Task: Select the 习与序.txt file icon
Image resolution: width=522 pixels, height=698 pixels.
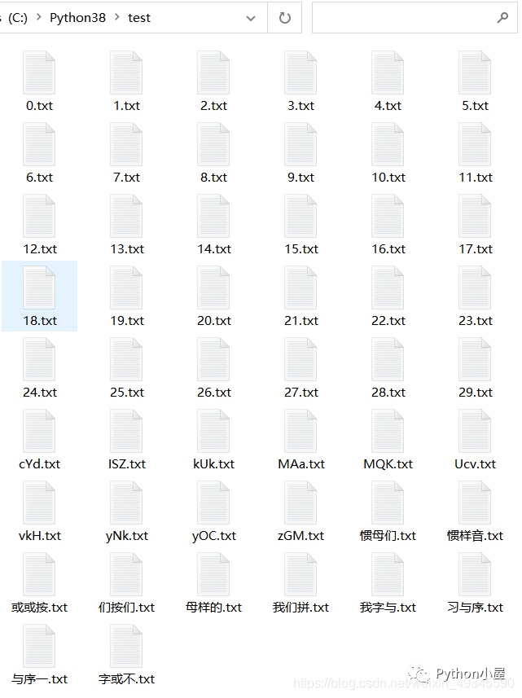Action: click(475, 574)
